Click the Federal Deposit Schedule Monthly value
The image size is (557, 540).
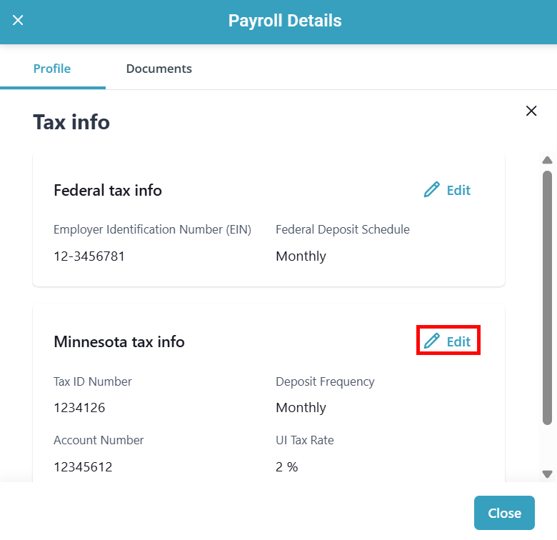301,256
